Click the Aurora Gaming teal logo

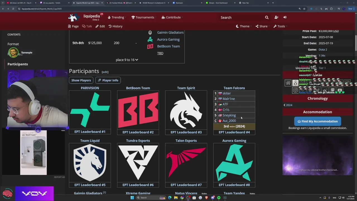coord(234,162)
